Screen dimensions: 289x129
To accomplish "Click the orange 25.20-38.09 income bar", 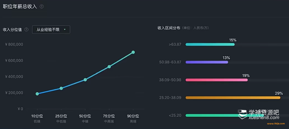I will (x=233, y=98).
